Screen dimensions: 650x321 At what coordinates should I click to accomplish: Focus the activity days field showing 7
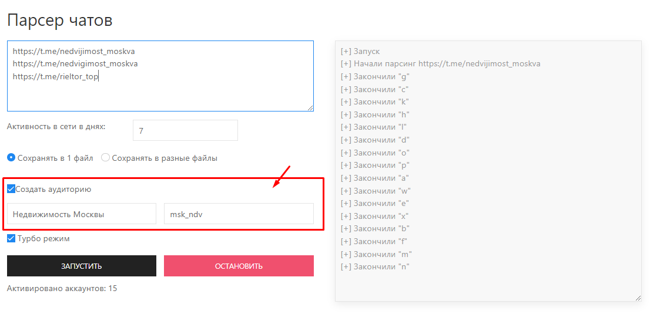click(185, 130)
